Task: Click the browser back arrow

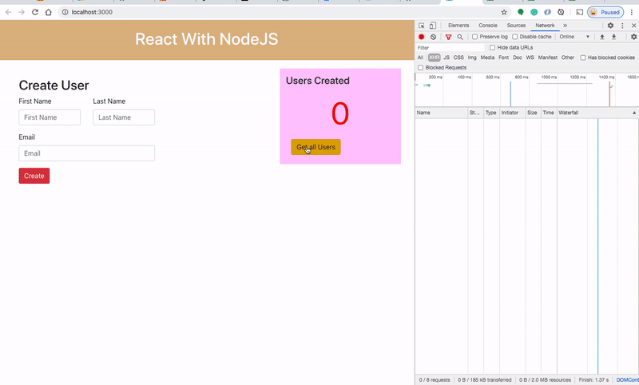Action: (x=8, y=12)
